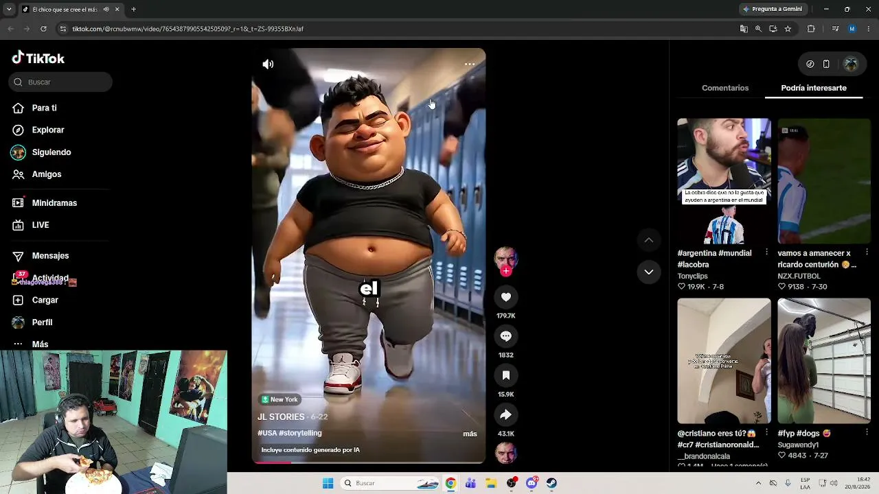The width and height of the screenshot is (879, 494).
Task: Open the Siguiendo feed
Action: pyautogui.click(x=51, y=152)
